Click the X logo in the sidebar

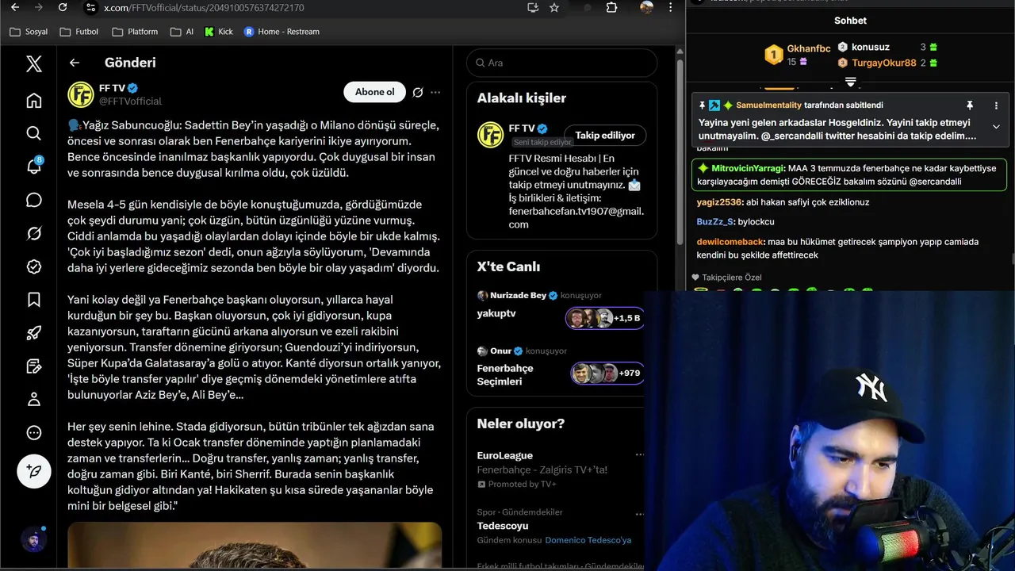(33, 63)
